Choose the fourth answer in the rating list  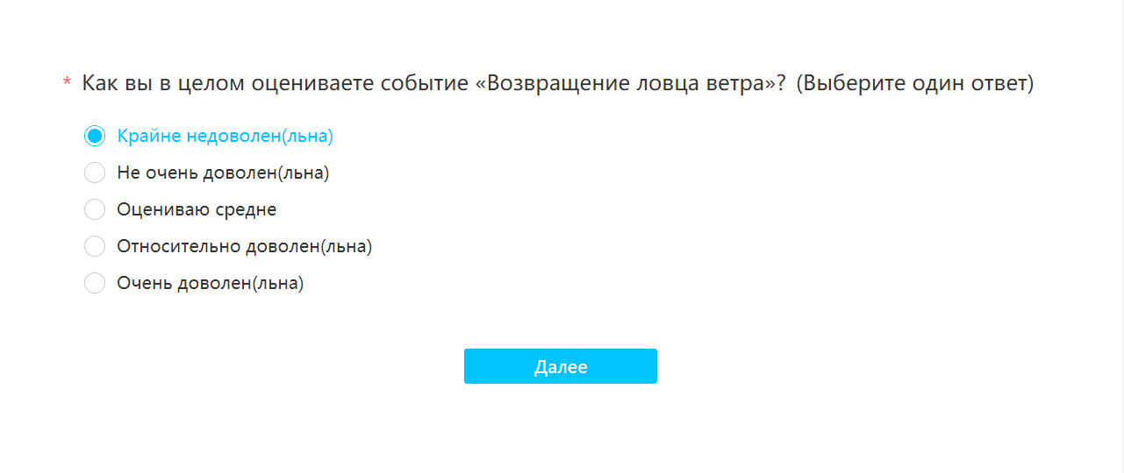click(x=95, y=247)
